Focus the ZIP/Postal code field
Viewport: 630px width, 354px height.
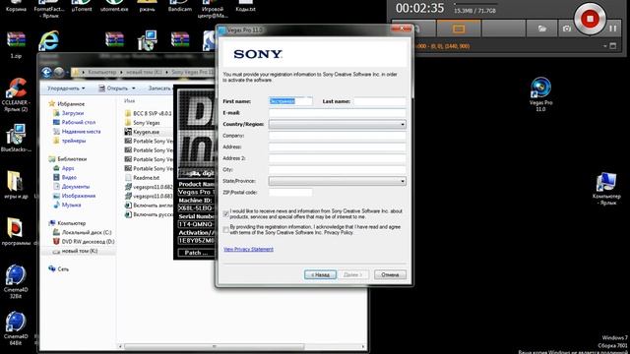click(x=290, y=193)
